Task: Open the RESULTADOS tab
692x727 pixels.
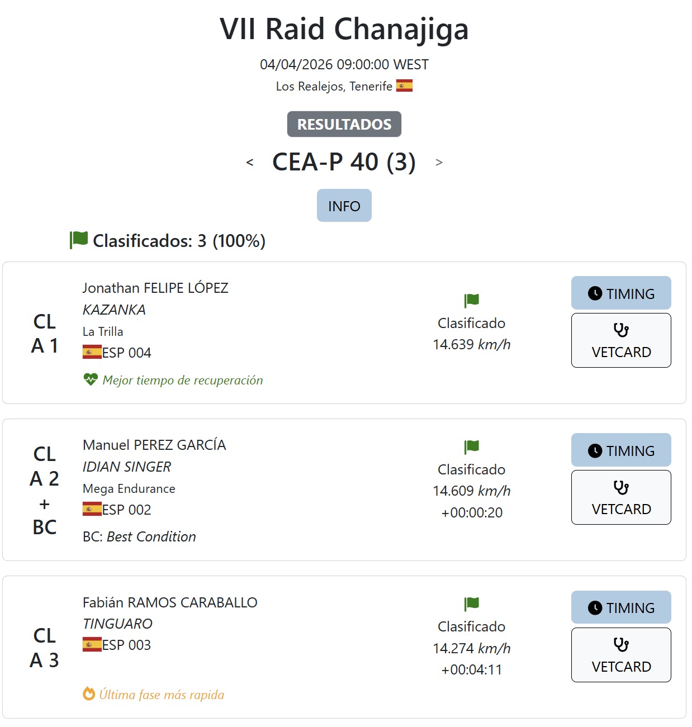Action: pos(344,124)
